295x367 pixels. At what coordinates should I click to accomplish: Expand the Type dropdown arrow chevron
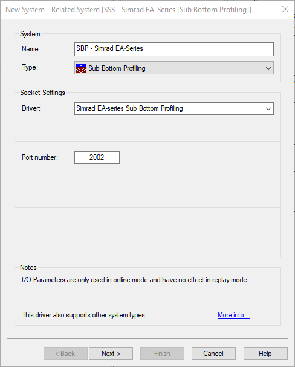pos(268,68)
